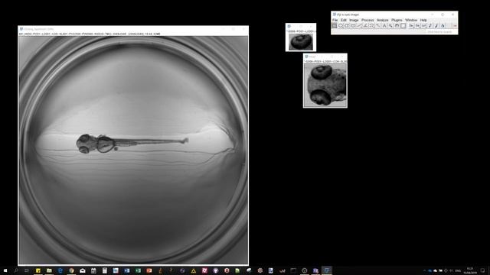
Task: Select the Wand tracing tool in Fiji
Action: tap(377, 26)
